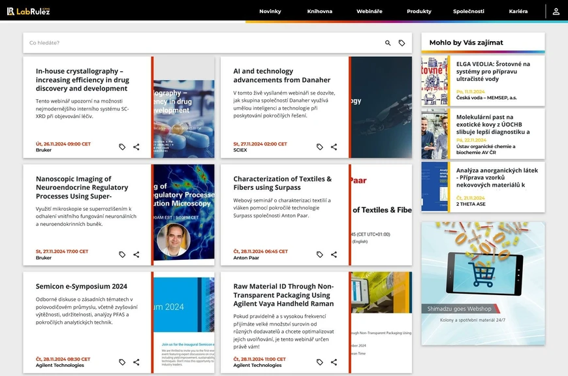Screen dimensions: 568x376
Task: Share the Semicon e-Symposium 2024 event
Action: tap(136, 362)
